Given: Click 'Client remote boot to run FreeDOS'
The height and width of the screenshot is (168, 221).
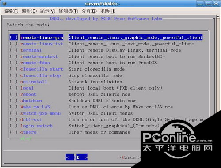Looking at the screenshot, I should click(x=113, y=63).
